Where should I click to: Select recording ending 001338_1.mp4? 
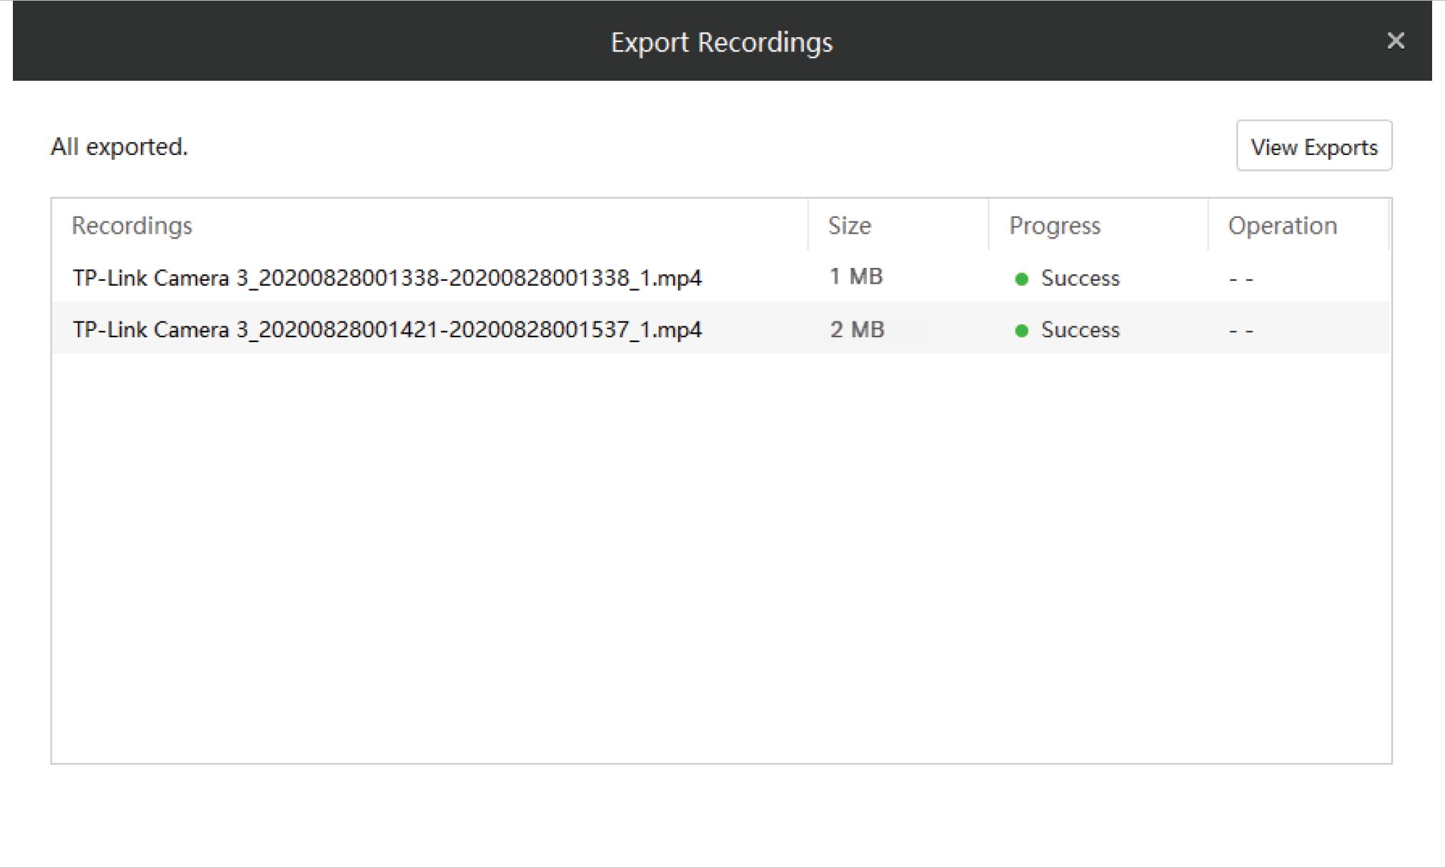pos(387,278)
